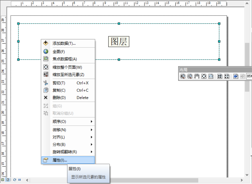
Task: Select layout Zoom Out tool on 布局 toolbar
Action: 190,76
